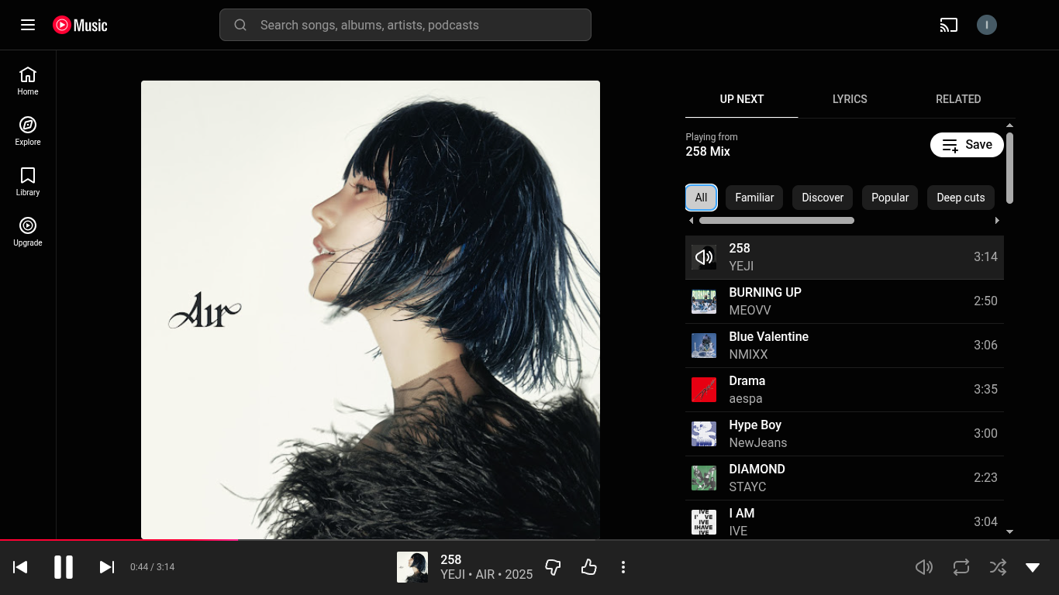
Task: Play Drama song title in queue
Action: pos(747,381)
